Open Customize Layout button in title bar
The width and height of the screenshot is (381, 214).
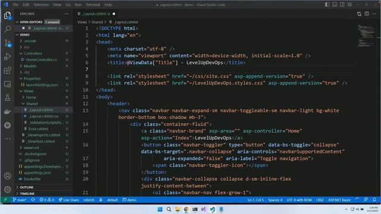click(349, 5)
